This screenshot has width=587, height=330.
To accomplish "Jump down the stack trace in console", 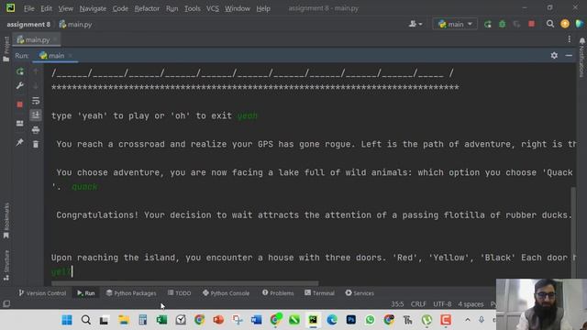I will (x=36, y=86).
